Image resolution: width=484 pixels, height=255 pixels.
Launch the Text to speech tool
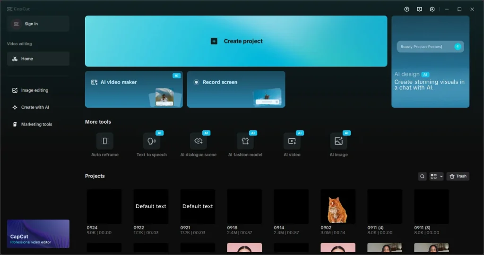[x=151, y=141]
